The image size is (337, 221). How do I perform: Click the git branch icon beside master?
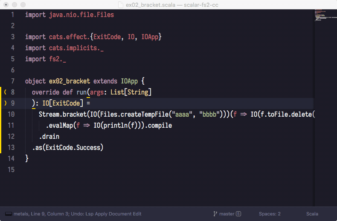[x=215, y=214]
